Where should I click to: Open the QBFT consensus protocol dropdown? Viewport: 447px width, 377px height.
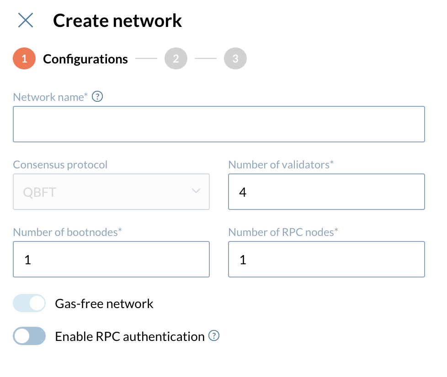pyautogui.click(x=111, y=192)
